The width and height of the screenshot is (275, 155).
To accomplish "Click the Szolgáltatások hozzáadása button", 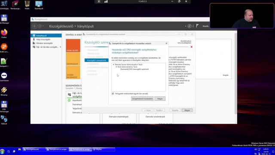I will (x=142, y=99).
